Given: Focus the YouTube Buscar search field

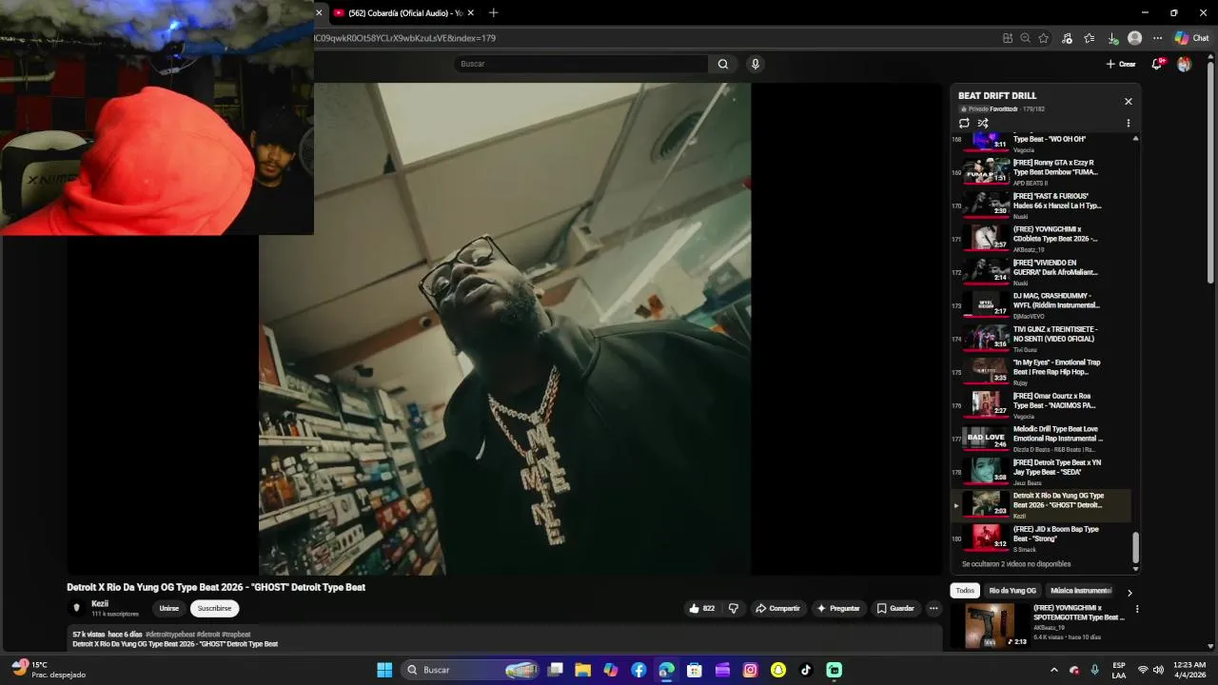Looking at the screenshot, I should pyautogui.click(x=580, y=64).
